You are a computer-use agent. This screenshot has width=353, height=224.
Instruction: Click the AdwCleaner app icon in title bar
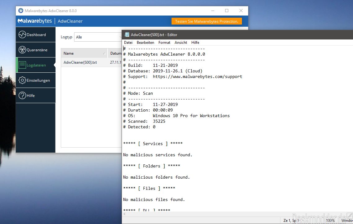21,11
